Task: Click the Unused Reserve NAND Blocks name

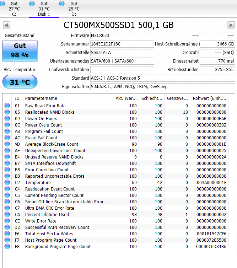Action: pyautogui.click(x=54, y=157)
